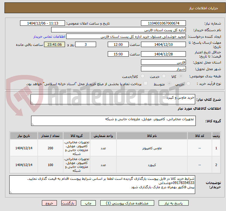Click the ماوس کامپیوتر item name cell
The width and height of the screenshot is (226, 211).
coord(152,148)
